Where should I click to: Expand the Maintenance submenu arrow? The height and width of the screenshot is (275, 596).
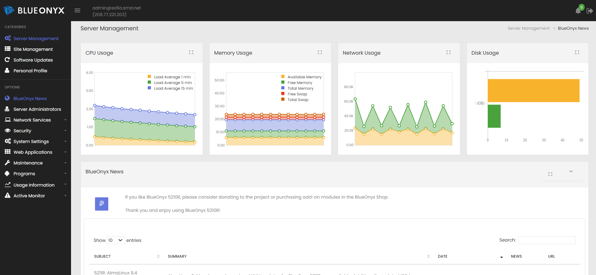click(65, 163)
